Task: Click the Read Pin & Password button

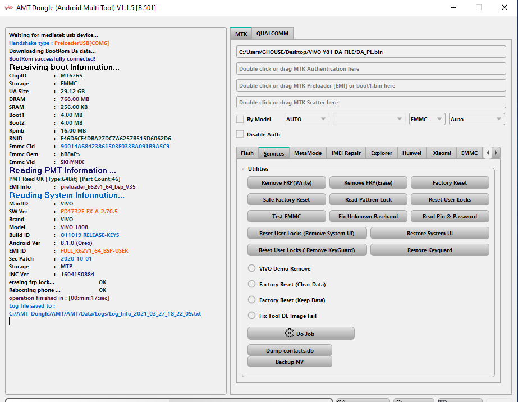Action: [x=450, y=217]
